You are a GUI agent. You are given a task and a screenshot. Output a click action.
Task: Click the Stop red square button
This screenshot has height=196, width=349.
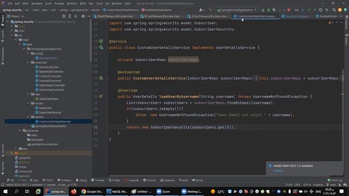[x=288, y=10]
